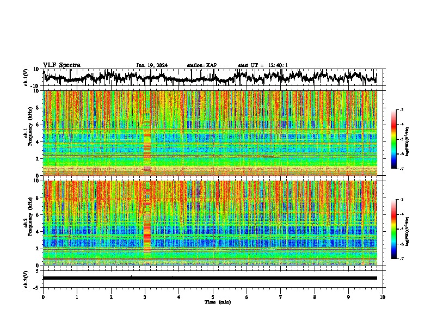Click the "8" kHz tick on ch.1 frequency axis

(38, 108)
